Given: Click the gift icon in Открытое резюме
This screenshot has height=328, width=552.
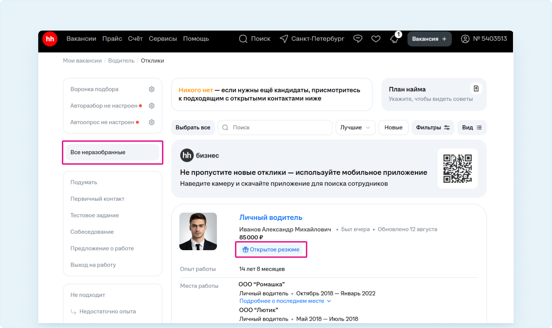Looking at the screenshot, I should point(245,249).
